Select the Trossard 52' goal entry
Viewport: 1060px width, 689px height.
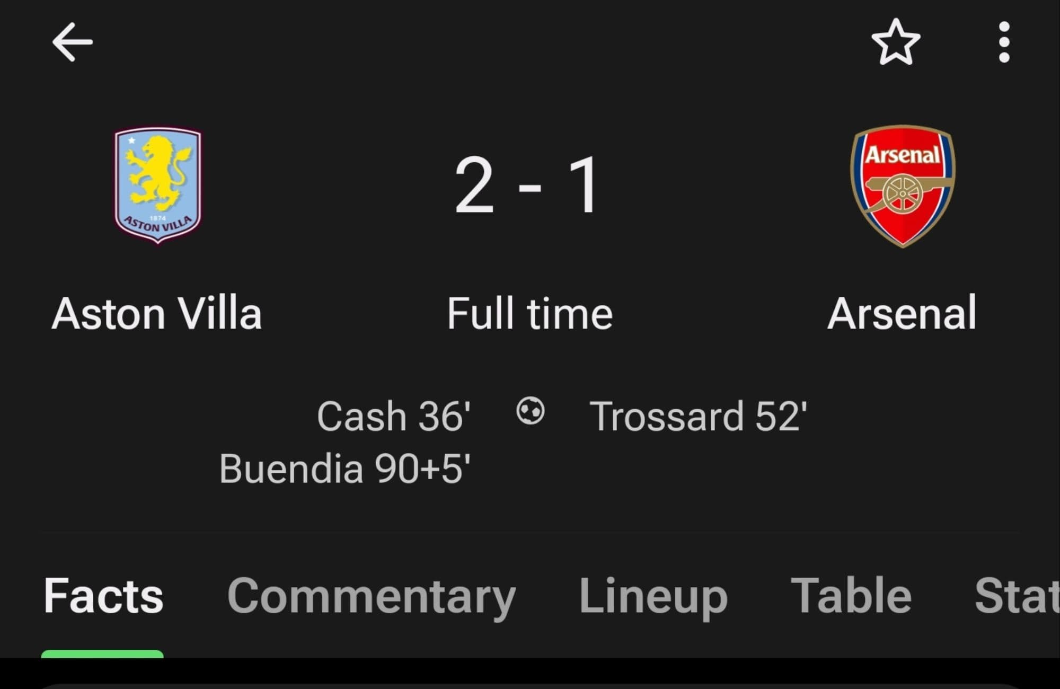(698, 417)
